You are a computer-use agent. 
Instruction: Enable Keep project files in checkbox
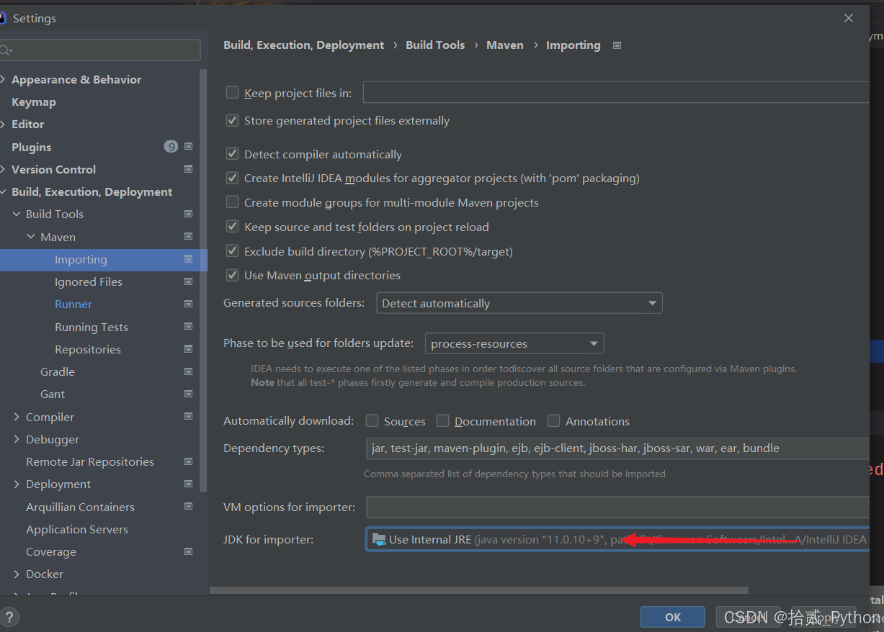tap(232, 92)
